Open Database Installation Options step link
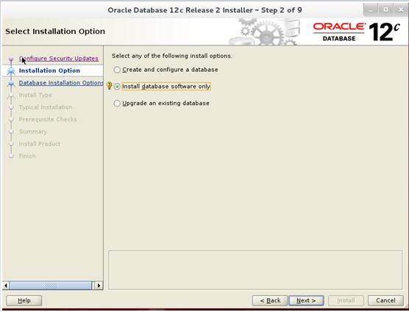Screen dimensions: 409x312 click(61, 83)
